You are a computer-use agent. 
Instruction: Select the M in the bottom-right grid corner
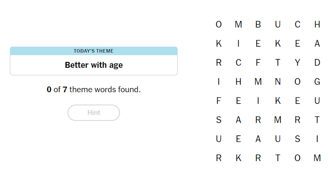pos(317,158)
